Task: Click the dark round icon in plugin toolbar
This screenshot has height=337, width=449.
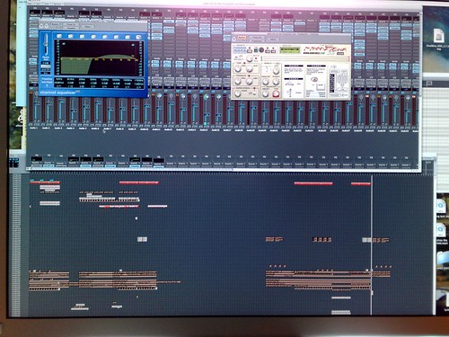Action: tap(261, 50)
